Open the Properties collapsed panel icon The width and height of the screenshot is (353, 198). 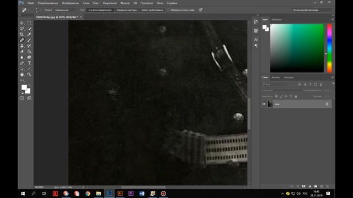[256, 31]
